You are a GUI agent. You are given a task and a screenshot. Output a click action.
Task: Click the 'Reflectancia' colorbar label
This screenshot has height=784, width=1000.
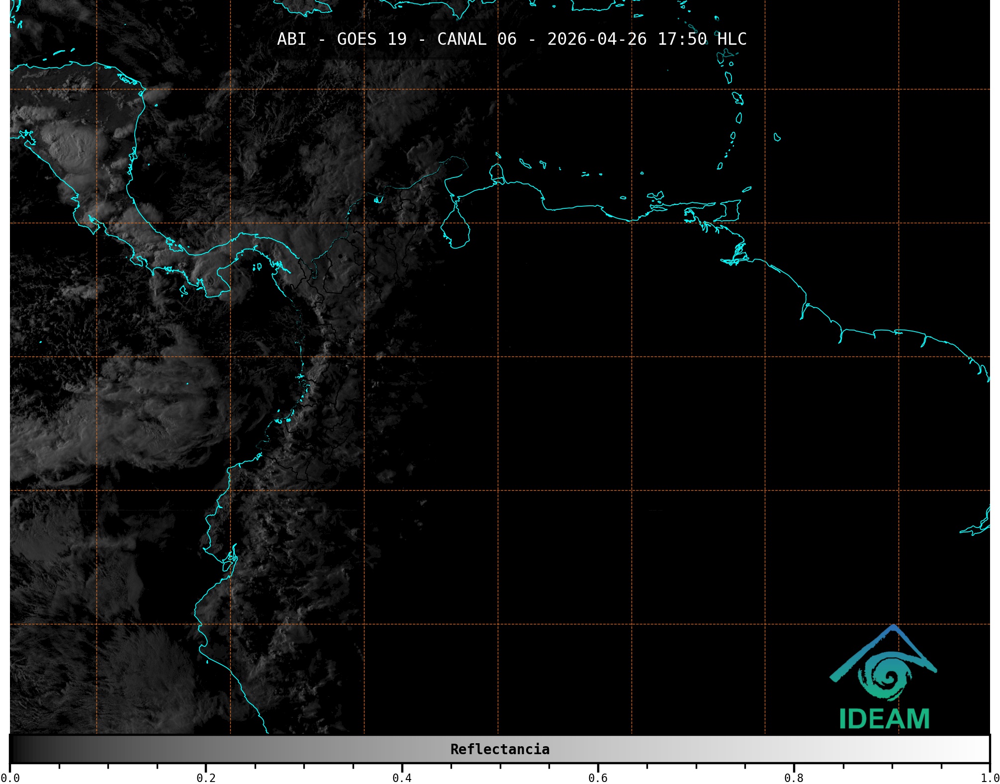500,749
